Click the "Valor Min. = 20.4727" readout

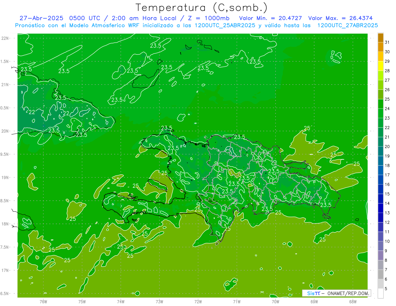coord(270,18)
